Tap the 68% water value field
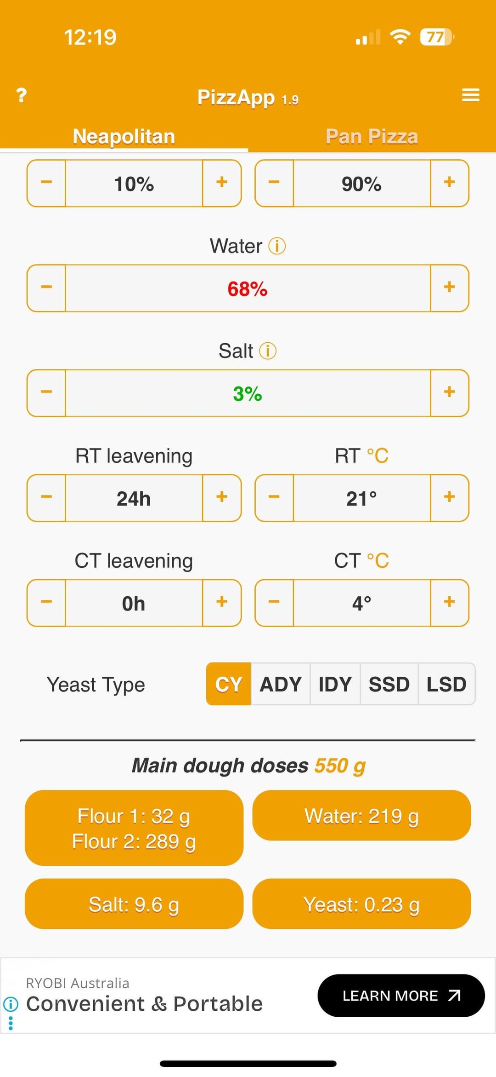The height and width of the screenshot is (1077, 496). click(x=248, y=288)
